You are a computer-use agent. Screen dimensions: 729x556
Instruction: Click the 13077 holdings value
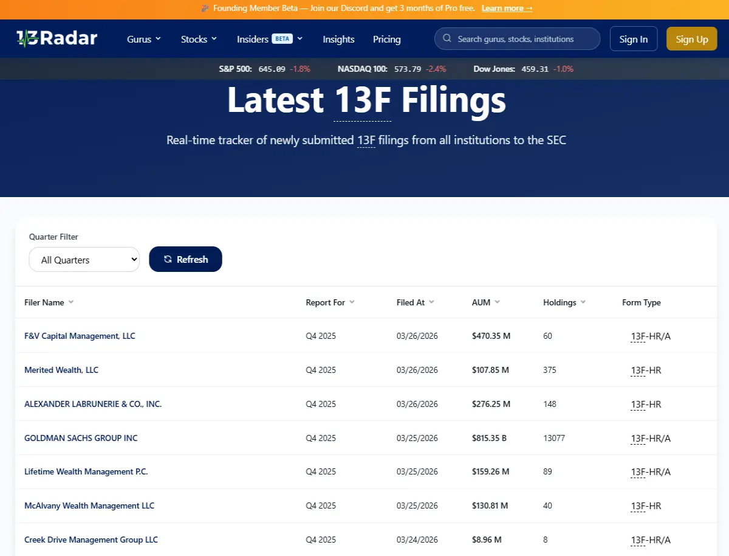tap(554, 438)
